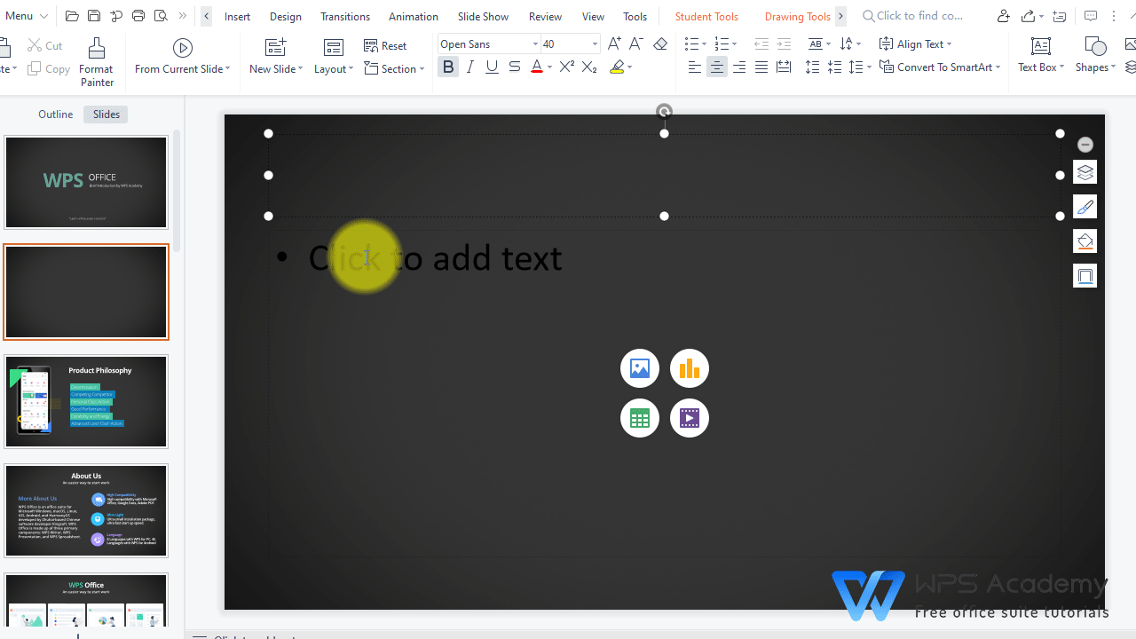The height and width of the screenshot is (639, 1136).
Task: Open the Slide Show menu
Action: (482, 16)
